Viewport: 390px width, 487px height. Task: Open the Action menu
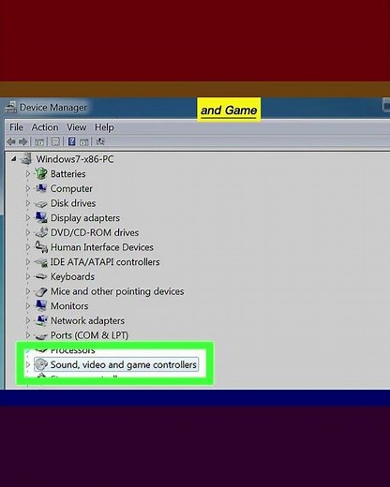(x=45, y=127)
